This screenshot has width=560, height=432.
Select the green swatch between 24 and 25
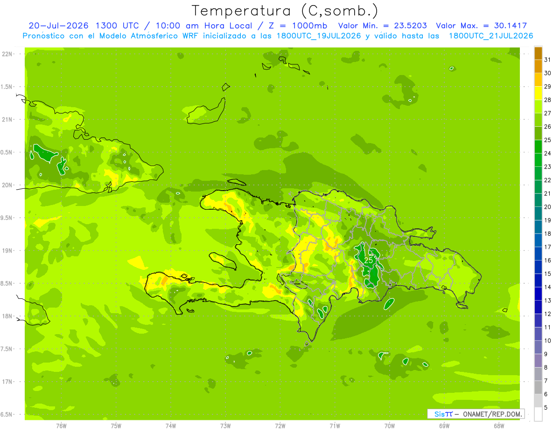[x=538, y=147]
